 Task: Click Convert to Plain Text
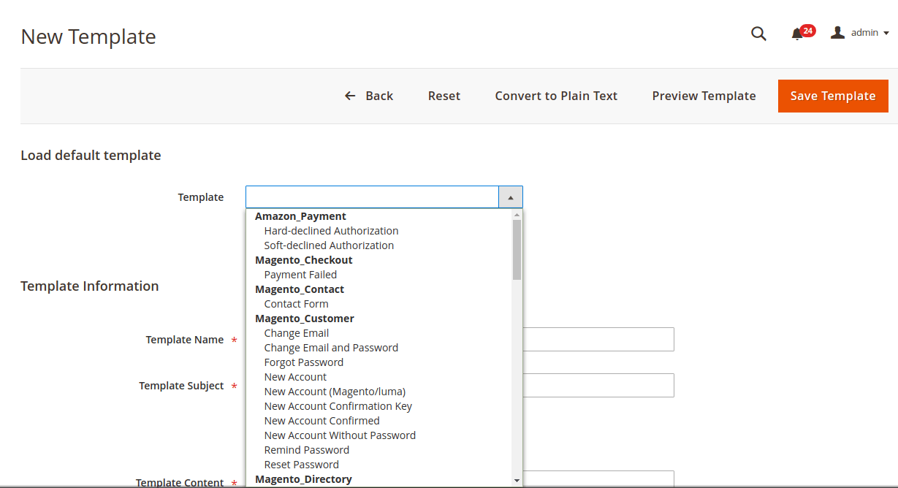pyautogui.click(x=556, y=96)
